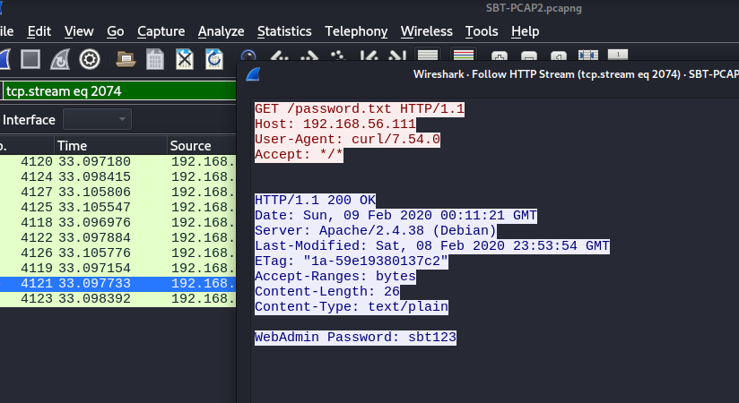Open the Capture menu
This screenshot has height=403, width=739.
[161, 31]
